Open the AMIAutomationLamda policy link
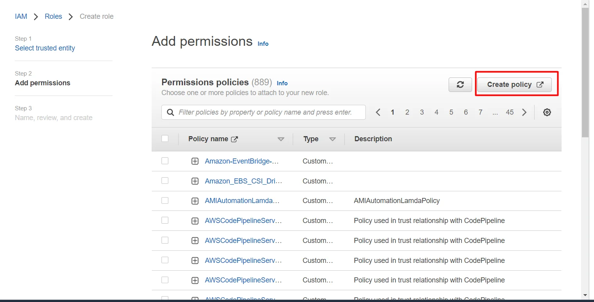The width and height of the screenshot is (594, 302). click(242, 201)
